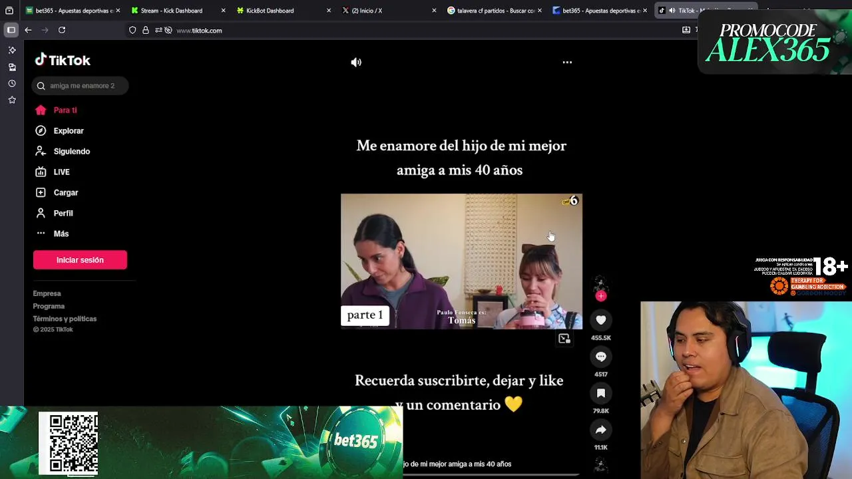This screenshot has height=479, width=852.
Task: Click the lock site security icon
Action: click(x=145, y=30)
